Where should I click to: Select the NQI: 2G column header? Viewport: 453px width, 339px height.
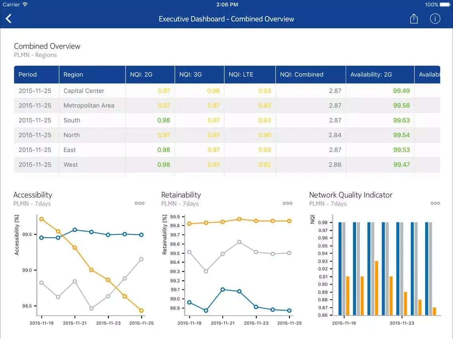click(141, 74)
